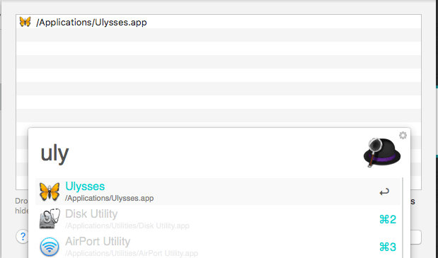Viewport: 438px width, 258px height.
Task: Select the AirPort Utility Wi-Fi icon
Action: pos(50,247)
